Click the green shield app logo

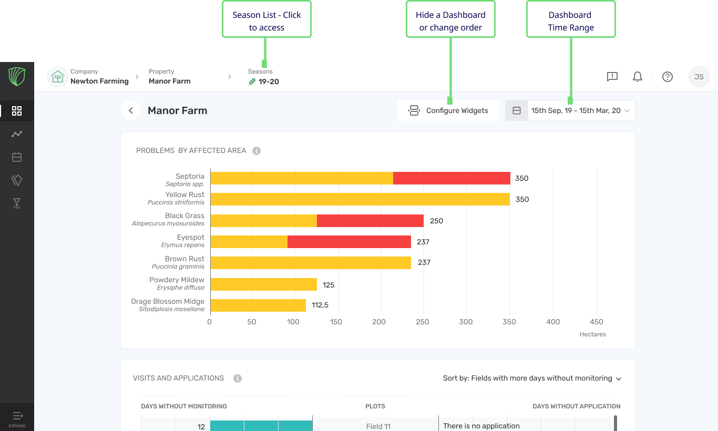tap(17, 77)
